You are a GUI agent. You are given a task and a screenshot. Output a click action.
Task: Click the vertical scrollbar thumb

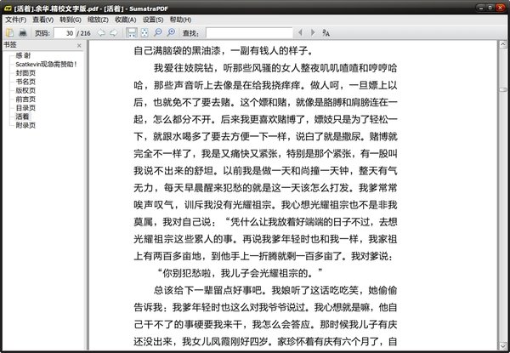(503, 89)
